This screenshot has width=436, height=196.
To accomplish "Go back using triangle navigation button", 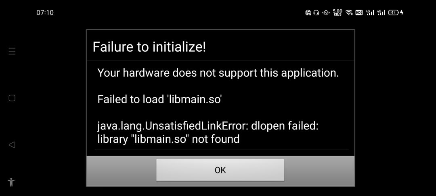I will click(12, 145).
